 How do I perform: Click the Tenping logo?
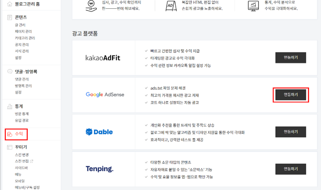99,169
